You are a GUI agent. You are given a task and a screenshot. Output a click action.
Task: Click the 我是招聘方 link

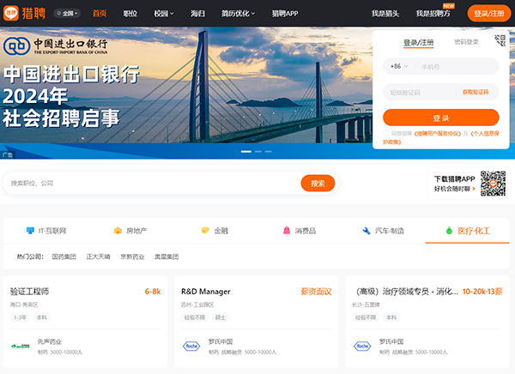click(x=433, y=14)
